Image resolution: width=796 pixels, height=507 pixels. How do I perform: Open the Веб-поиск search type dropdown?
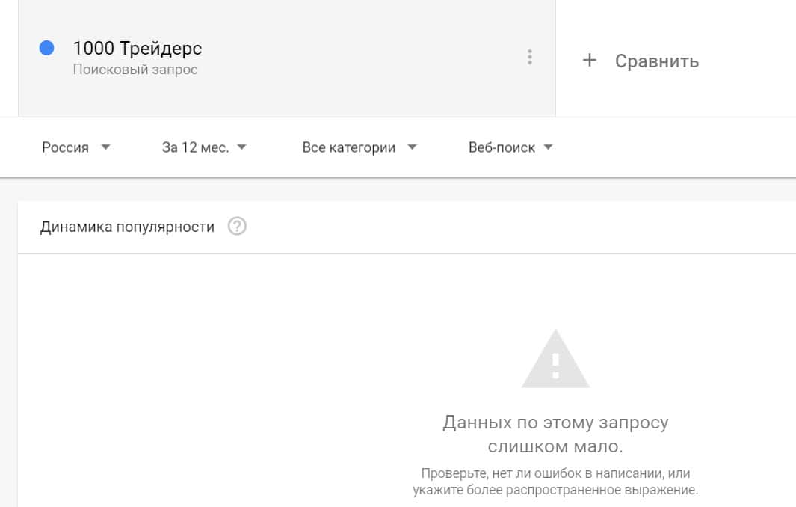pyautogui.click(x=510, y=147)
